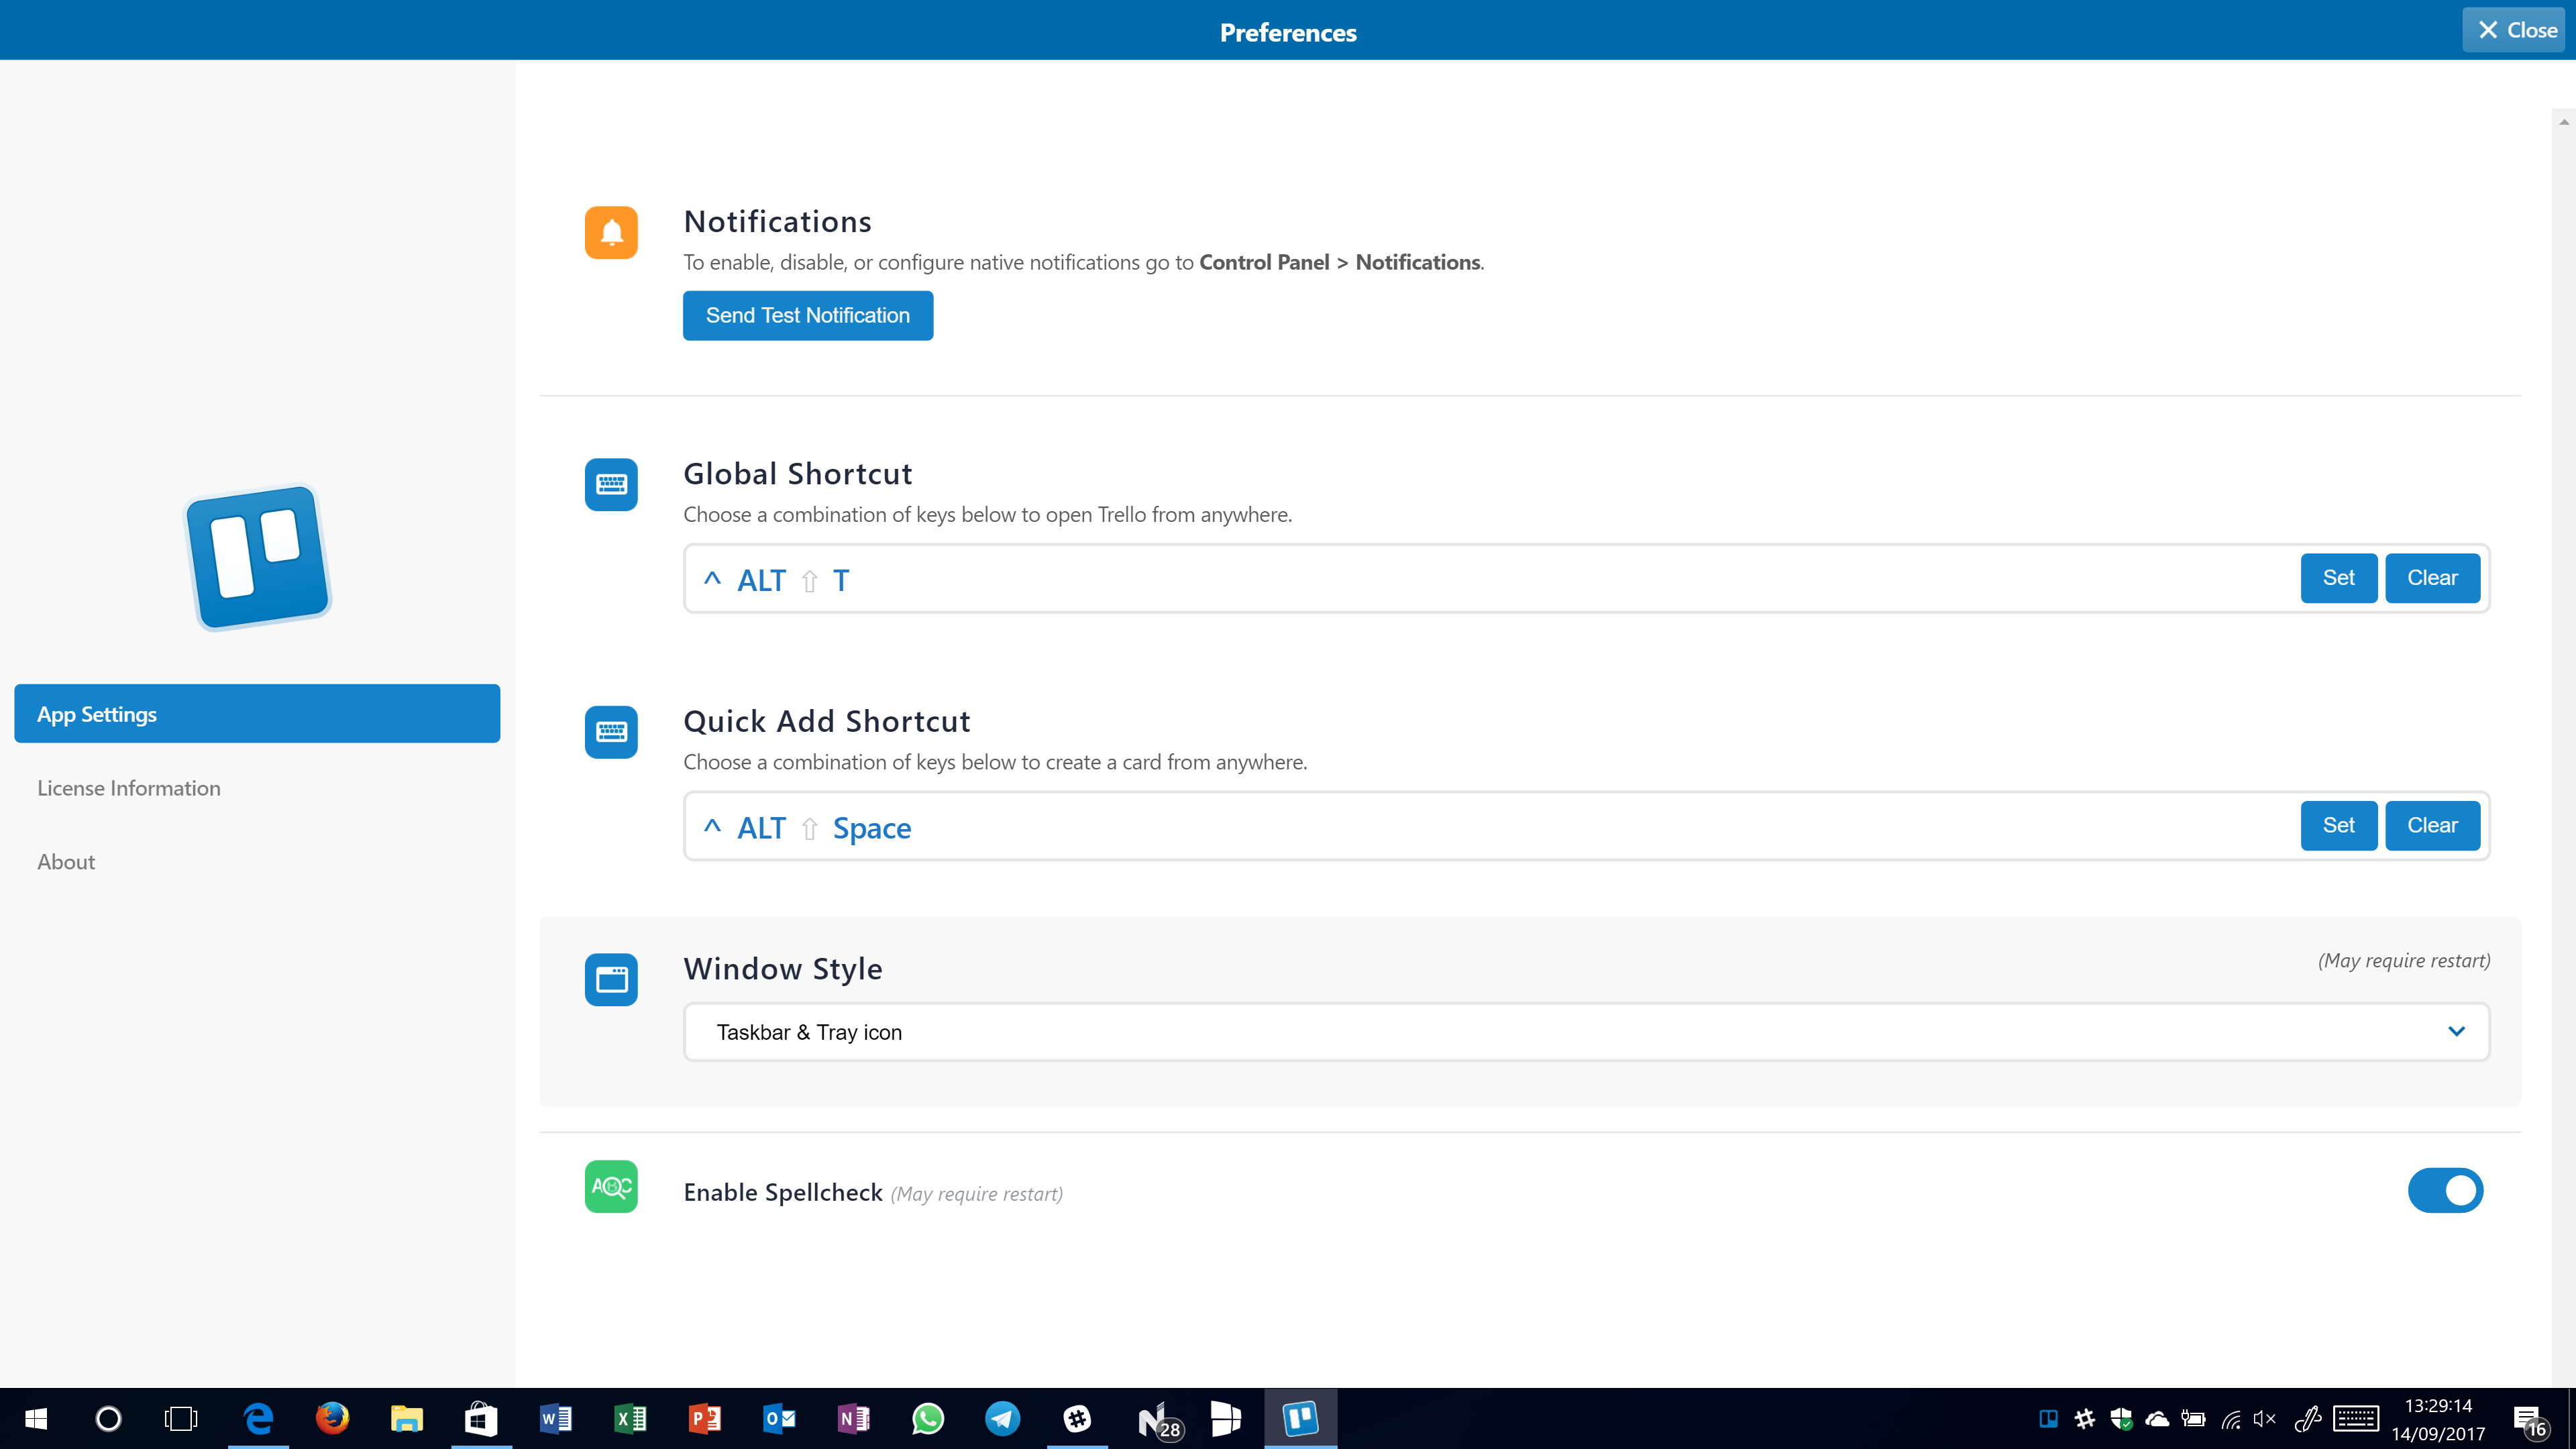Open Cortana search circle on taskbar
This screenshot has width=2576, height=1449.
[108, 1419]
